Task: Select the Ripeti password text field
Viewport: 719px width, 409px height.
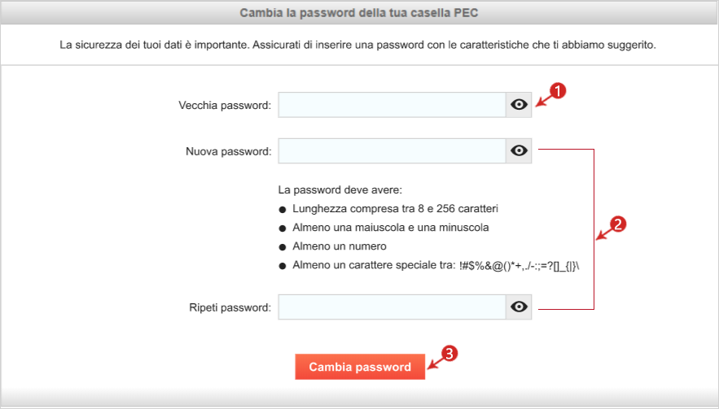Action: coord(392,307)
